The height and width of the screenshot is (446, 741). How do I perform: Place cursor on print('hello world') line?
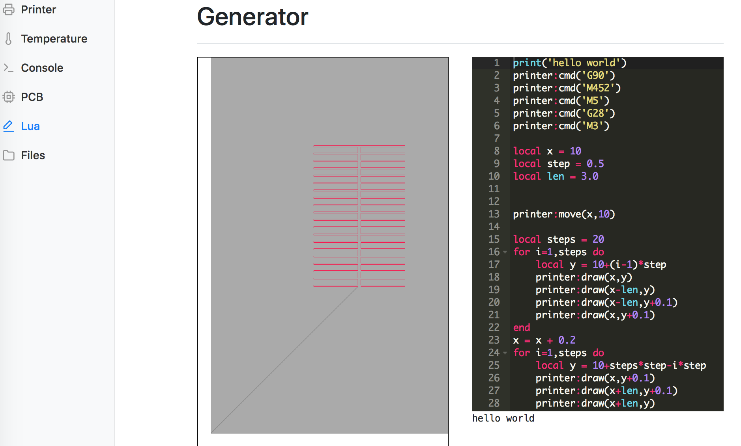point(570,63)
